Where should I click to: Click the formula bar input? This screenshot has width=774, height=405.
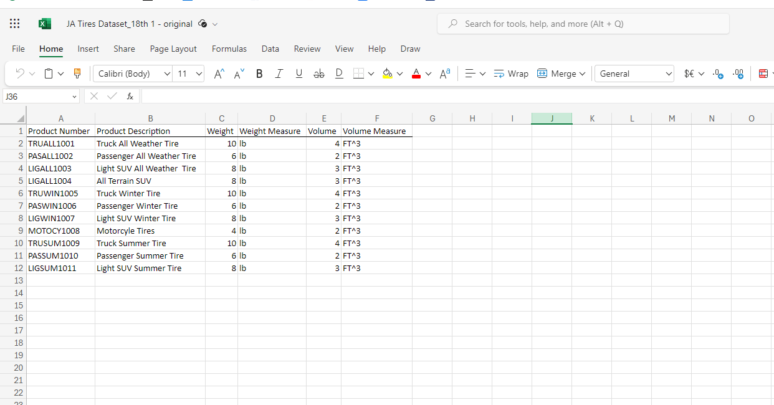(457, 96)
